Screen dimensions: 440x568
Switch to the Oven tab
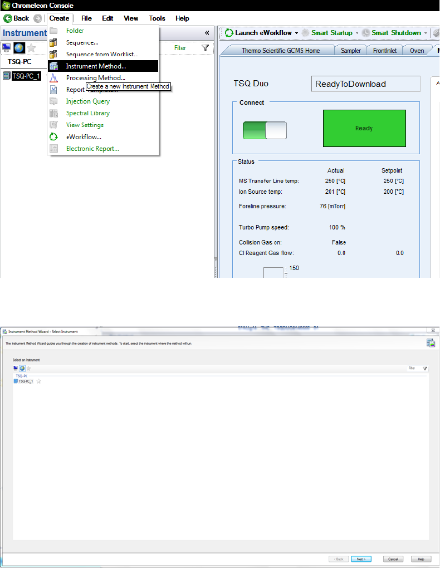(x=417, y=51)
